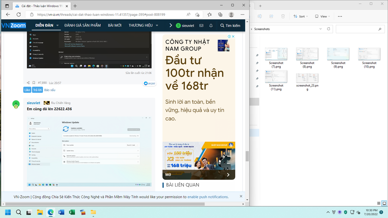Click Mở button on the advertisement
The height and width of the screenshot is (218, 388).
pos(168,174)
